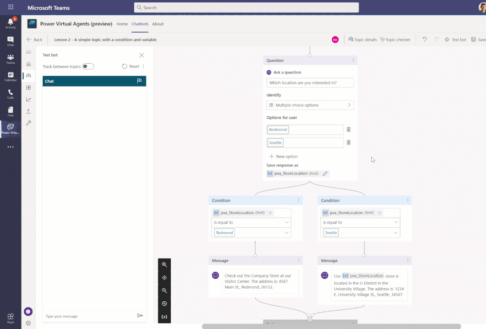Open the Teams app launcher waffle
This screenshot has width=486, height=329.
pyautogui.click(x=11, y=7)
